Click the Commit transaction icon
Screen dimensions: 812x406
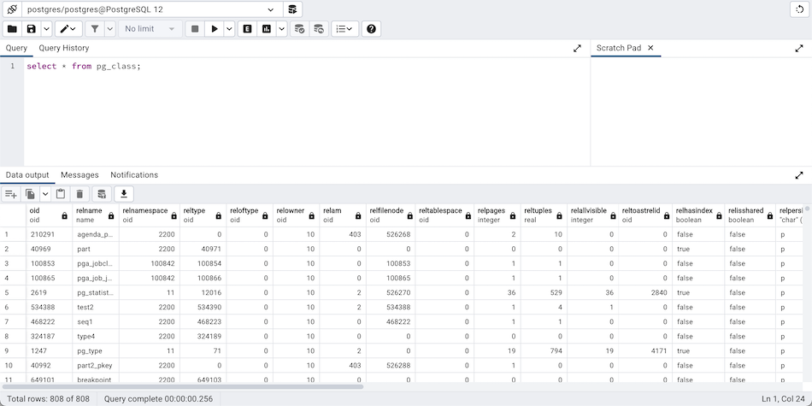299,29
